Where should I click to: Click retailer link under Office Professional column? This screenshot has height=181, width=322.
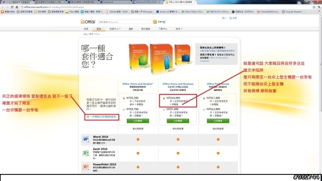click(x=218, y=129)
